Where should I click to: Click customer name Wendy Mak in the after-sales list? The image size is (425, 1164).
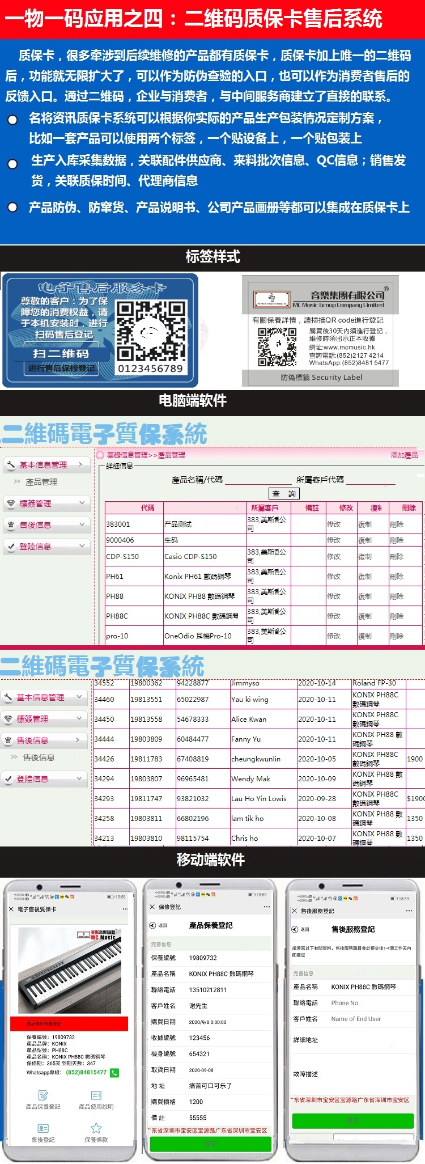coord(251,779)
